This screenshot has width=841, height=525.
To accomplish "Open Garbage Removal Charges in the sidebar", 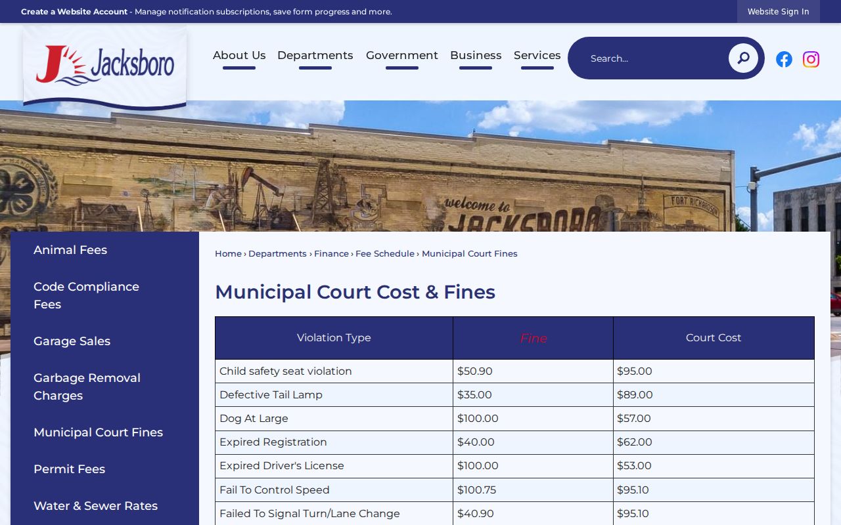I will (x=87, y=387).
